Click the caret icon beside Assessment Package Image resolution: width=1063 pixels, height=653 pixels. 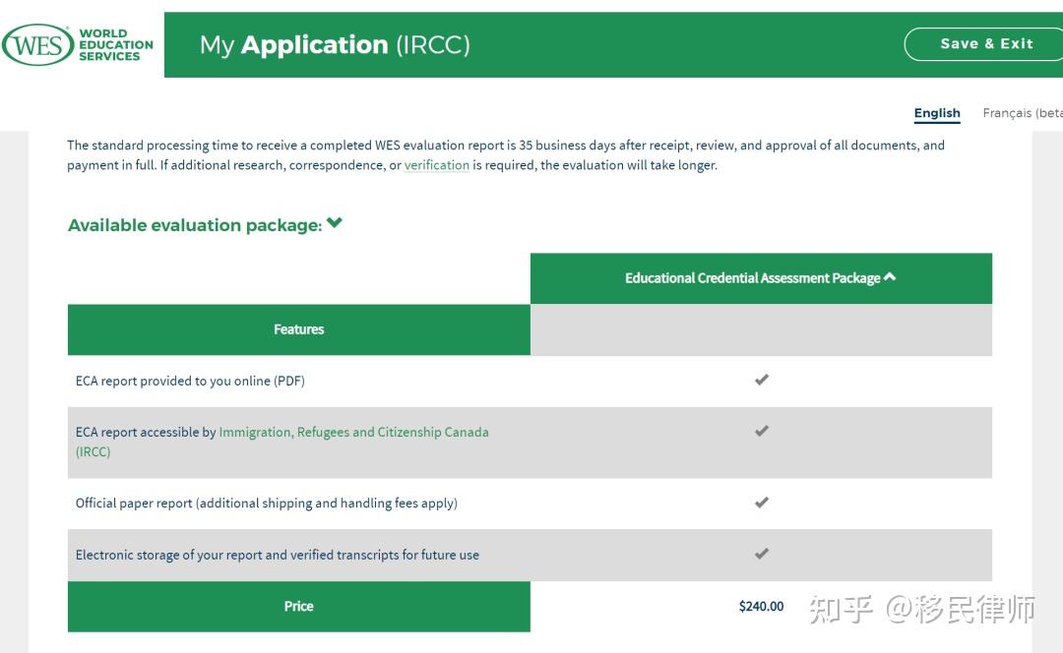point(890,277)
